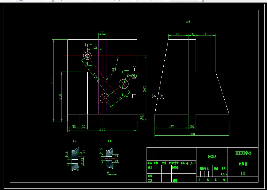
Task: Click the 330 overall height dimension
Action: pos(52,81)
